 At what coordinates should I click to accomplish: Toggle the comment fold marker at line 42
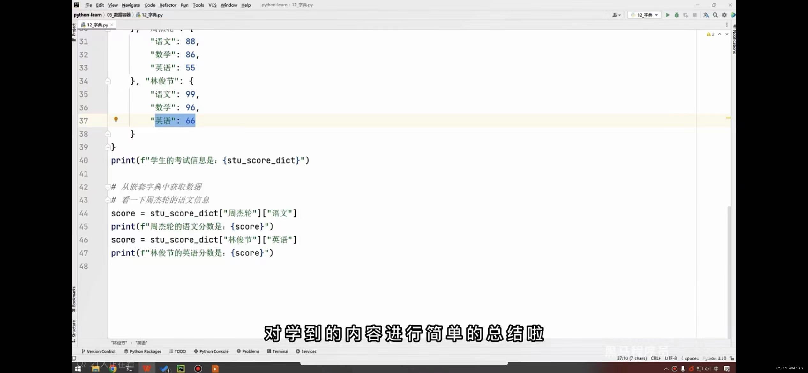[x=108, y=187]
